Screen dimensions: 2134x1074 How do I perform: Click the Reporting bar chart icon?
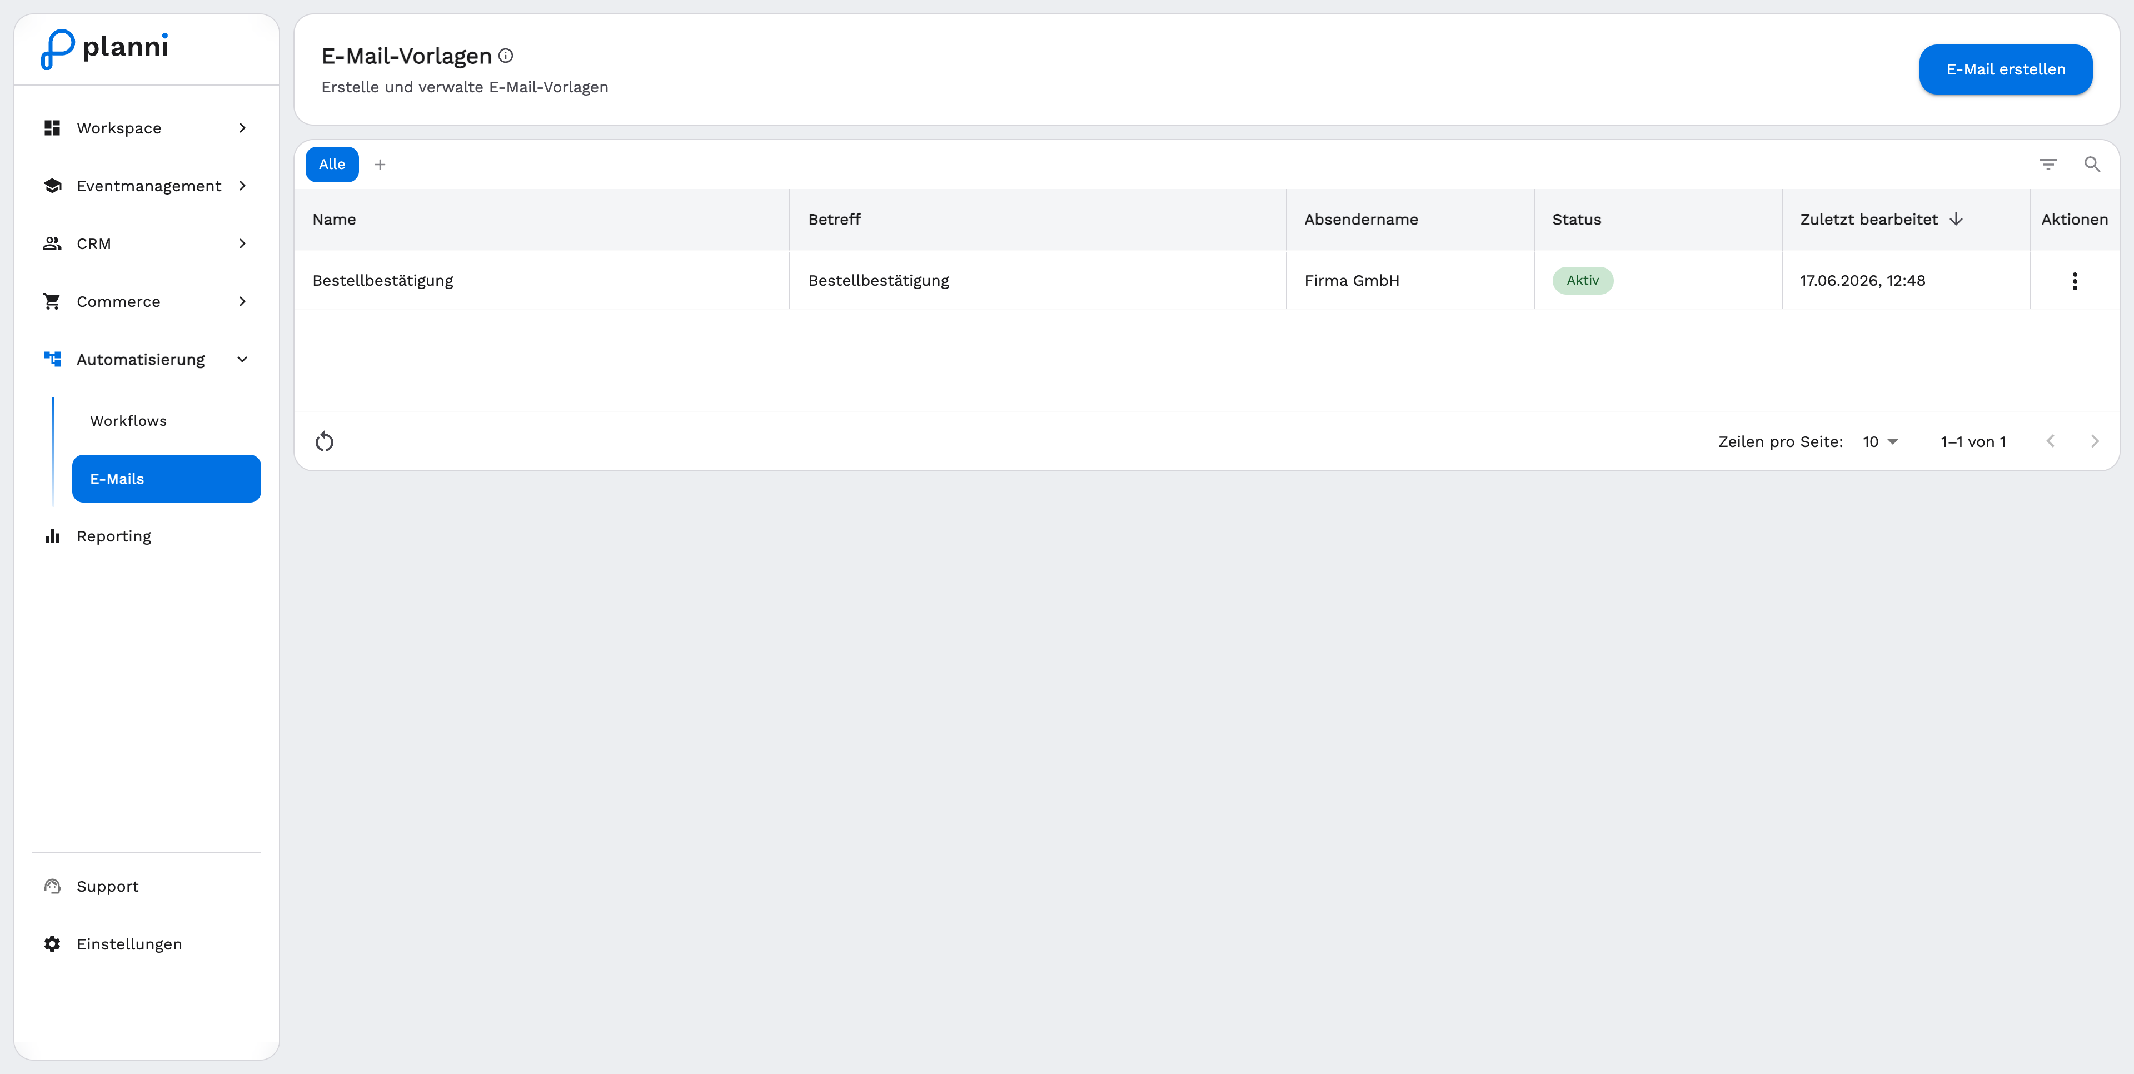click(52, 536)
